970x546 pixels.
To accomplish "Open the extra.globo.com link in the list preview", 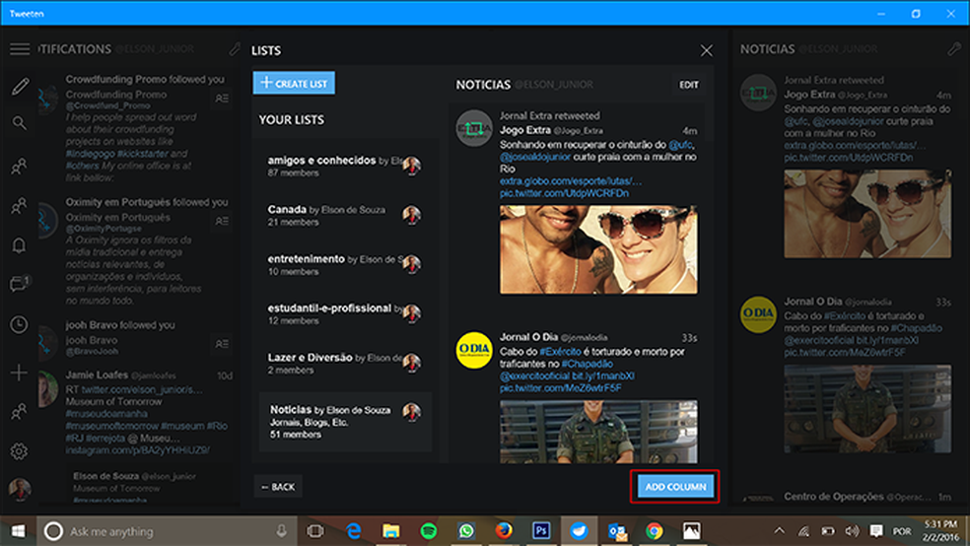I will [571, 181].
